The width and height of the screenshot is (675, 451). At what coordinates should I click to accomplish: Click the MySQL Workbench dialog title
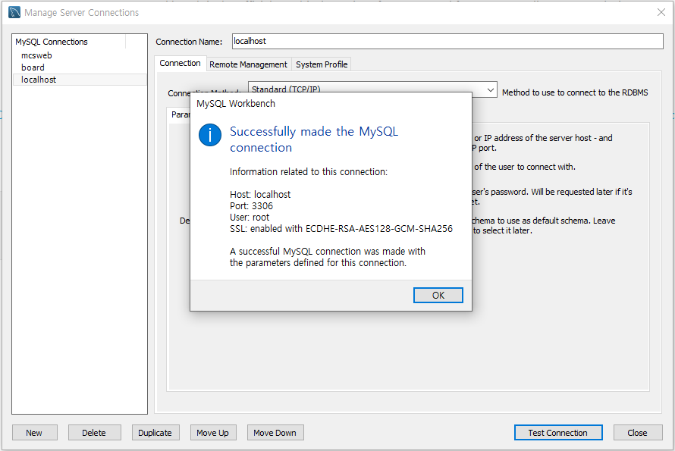pos(236,103)
